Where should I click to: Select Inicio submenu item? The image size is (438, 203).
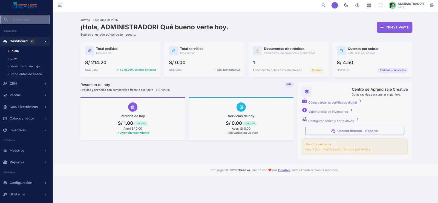(x=15, y=51)
